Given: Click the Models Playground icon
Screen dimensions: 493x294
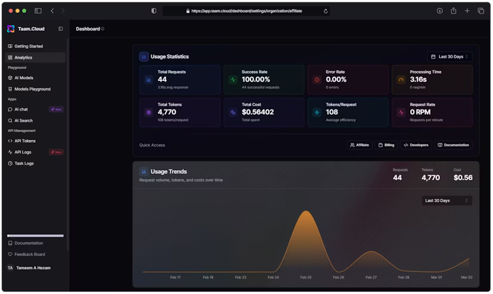Looking at the screenshot, I should (10, 89).
